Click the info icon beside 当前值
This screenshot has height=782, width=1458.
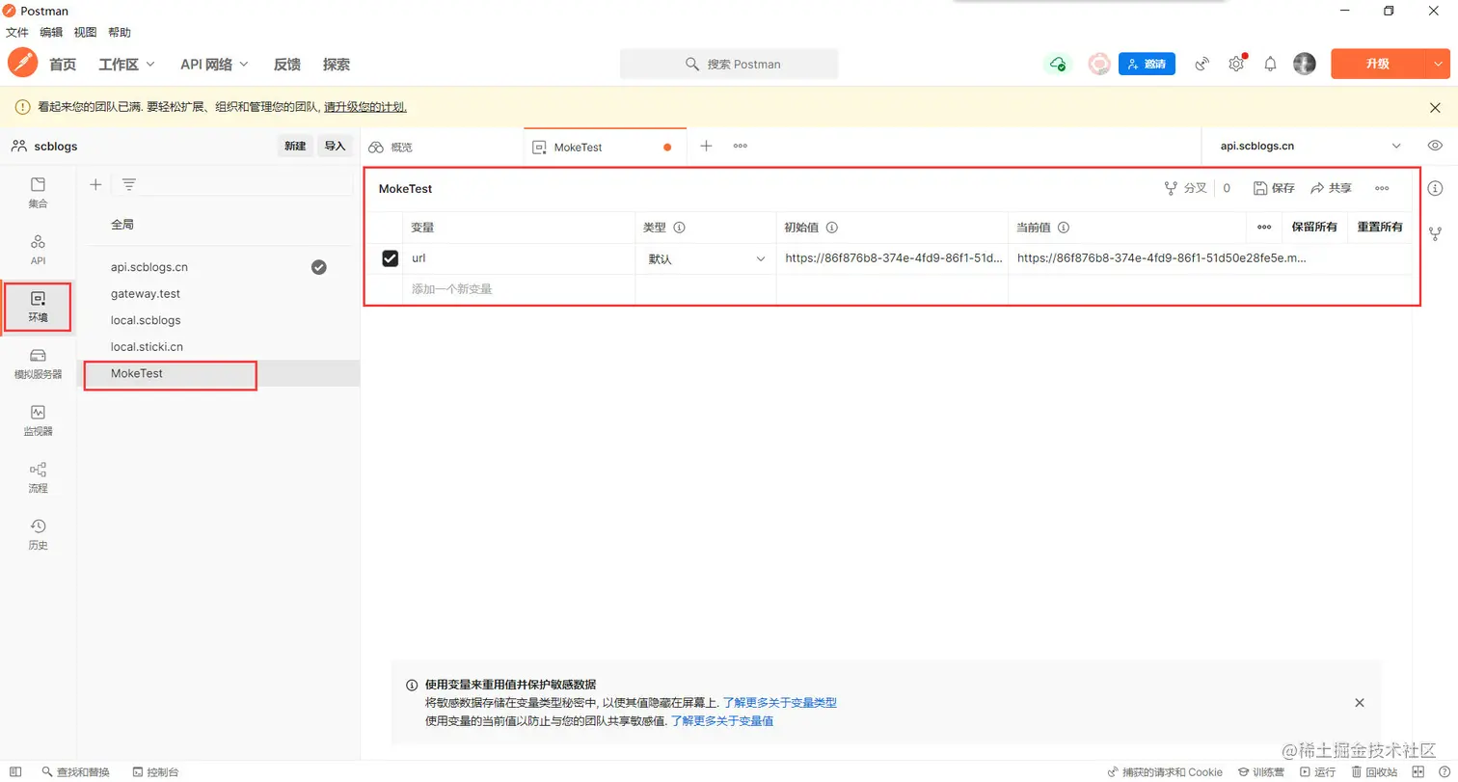(x=1064, y=228)
